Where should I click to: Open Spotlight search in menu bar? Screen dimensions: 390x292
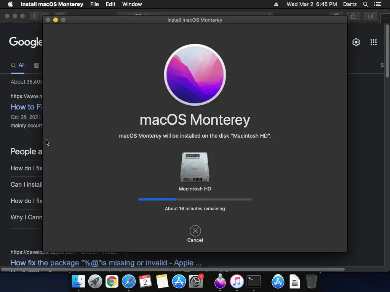tap(365, 4)
